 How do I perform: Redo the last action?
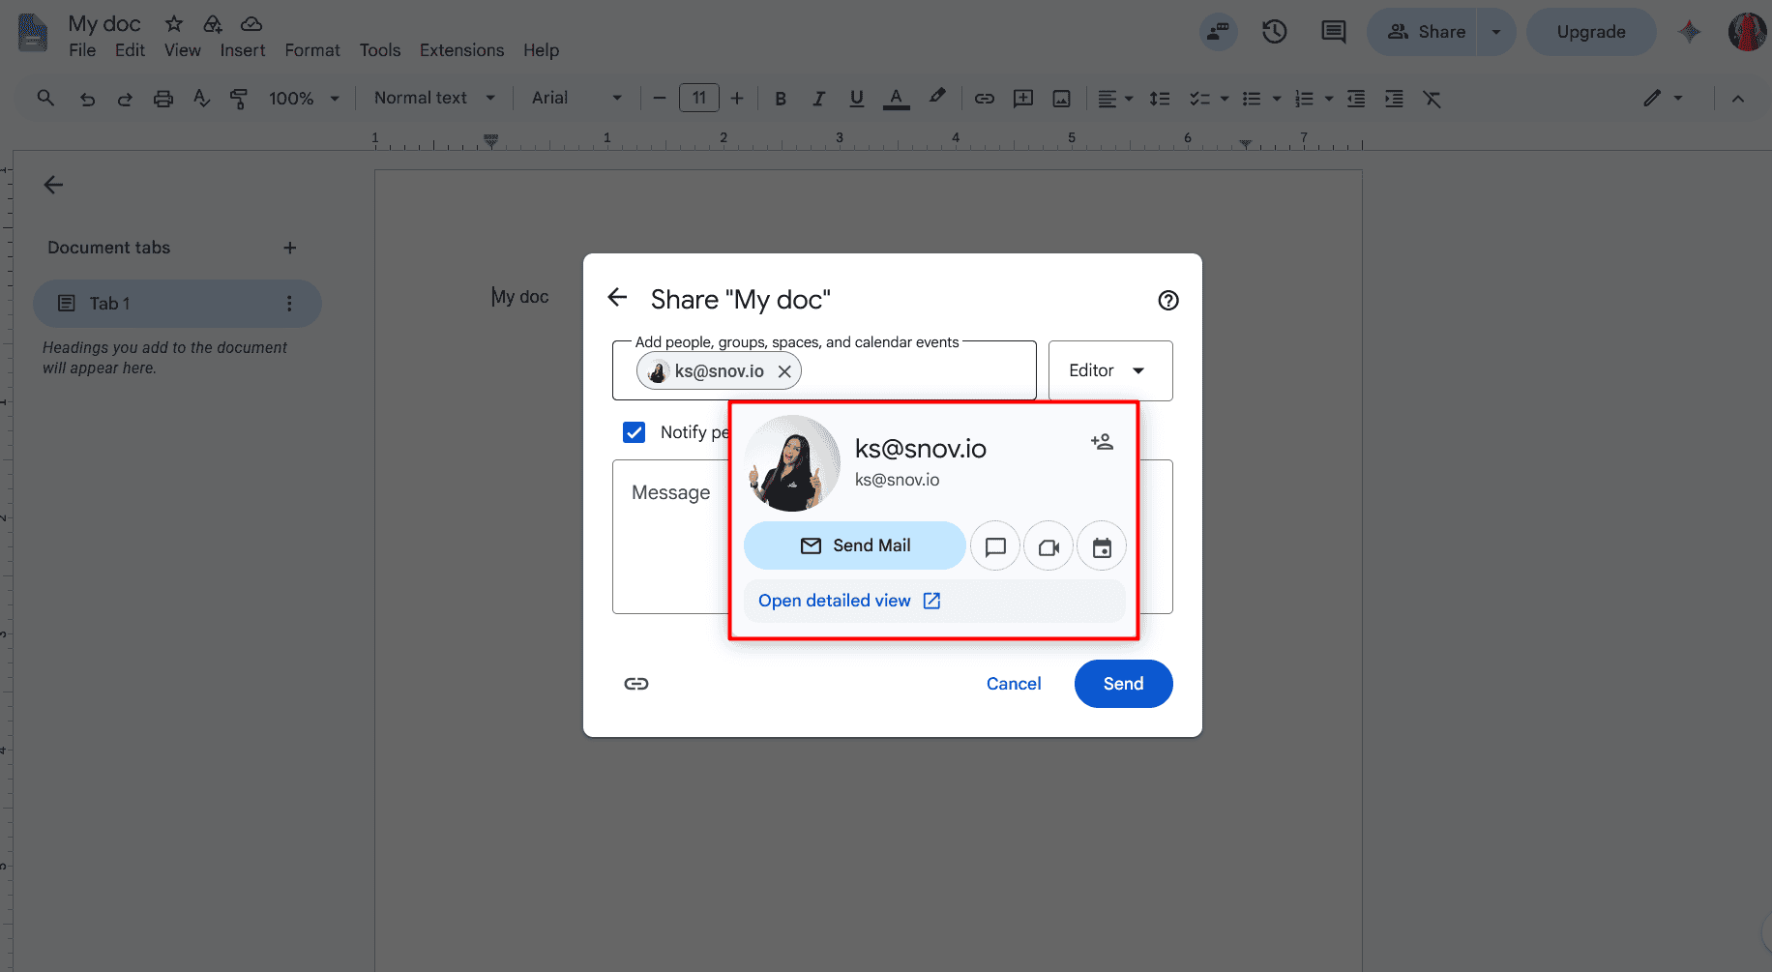tap(125, 98)
